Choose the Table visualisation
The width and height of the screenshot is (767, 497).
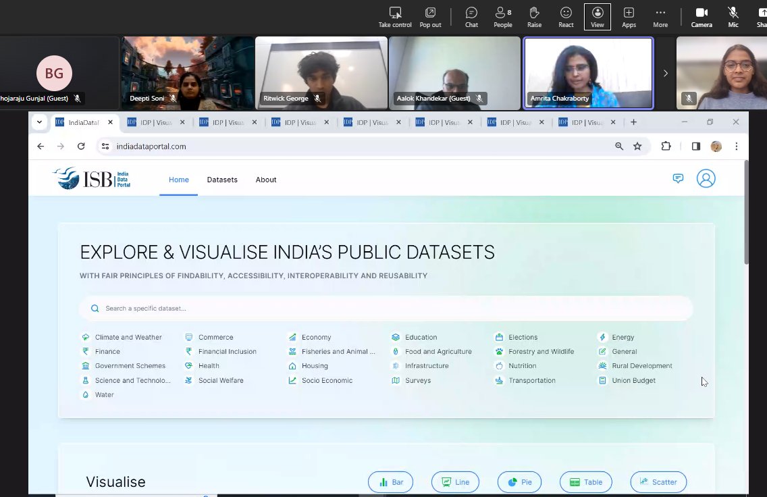tap(585, 482)
